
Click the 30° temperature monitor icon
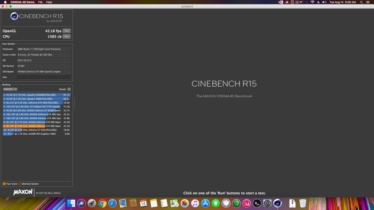[299, 2]
